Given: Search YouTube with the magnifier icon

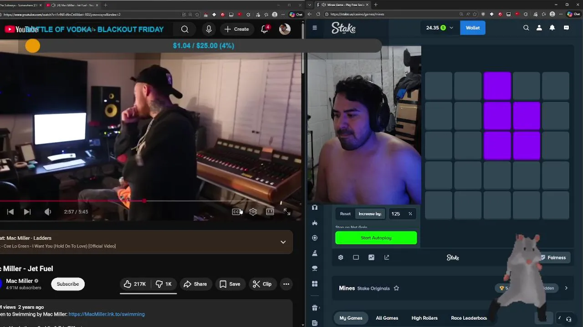Looking at the screenshot, I should pyautogui.click(x=184, y=29).
